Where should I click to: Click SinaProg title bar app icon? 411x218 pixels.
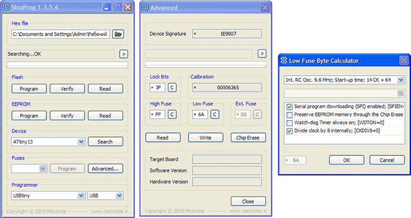(x=6, y=7)
